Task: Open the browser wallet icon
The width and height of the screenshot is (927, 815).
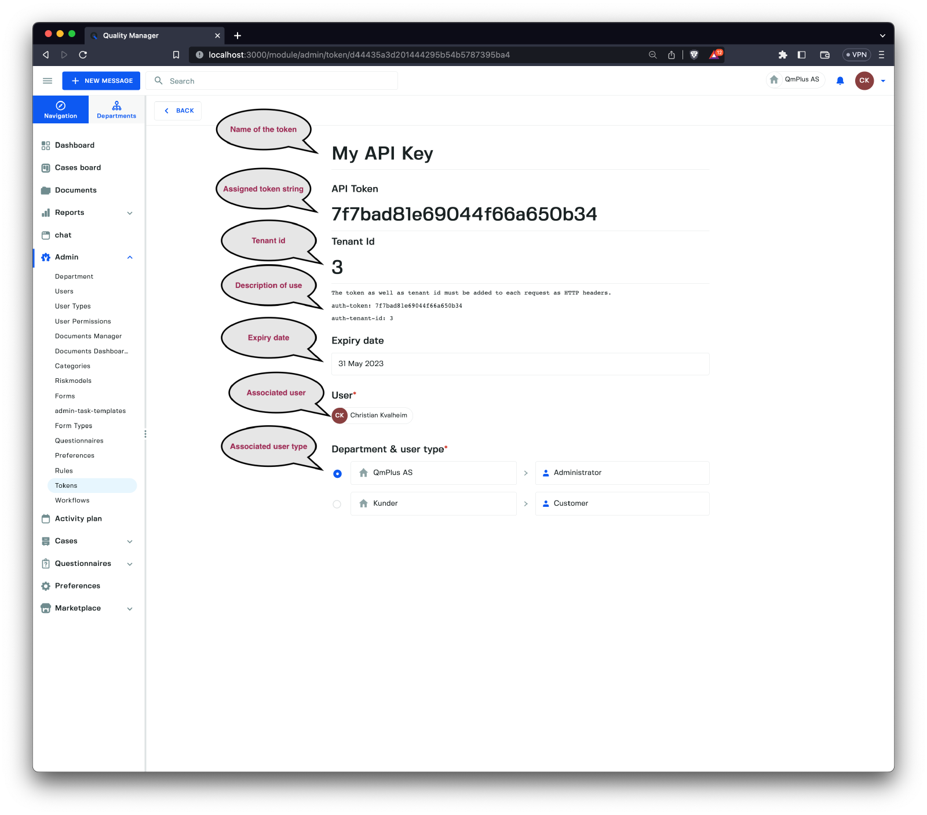Action: coord(824,54)
